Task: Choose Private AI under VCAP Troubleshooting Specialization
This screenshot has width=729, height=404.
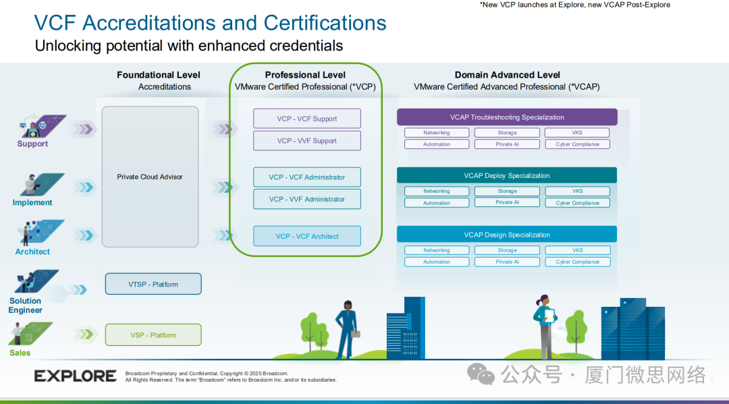Action: [x=507, y=144]
